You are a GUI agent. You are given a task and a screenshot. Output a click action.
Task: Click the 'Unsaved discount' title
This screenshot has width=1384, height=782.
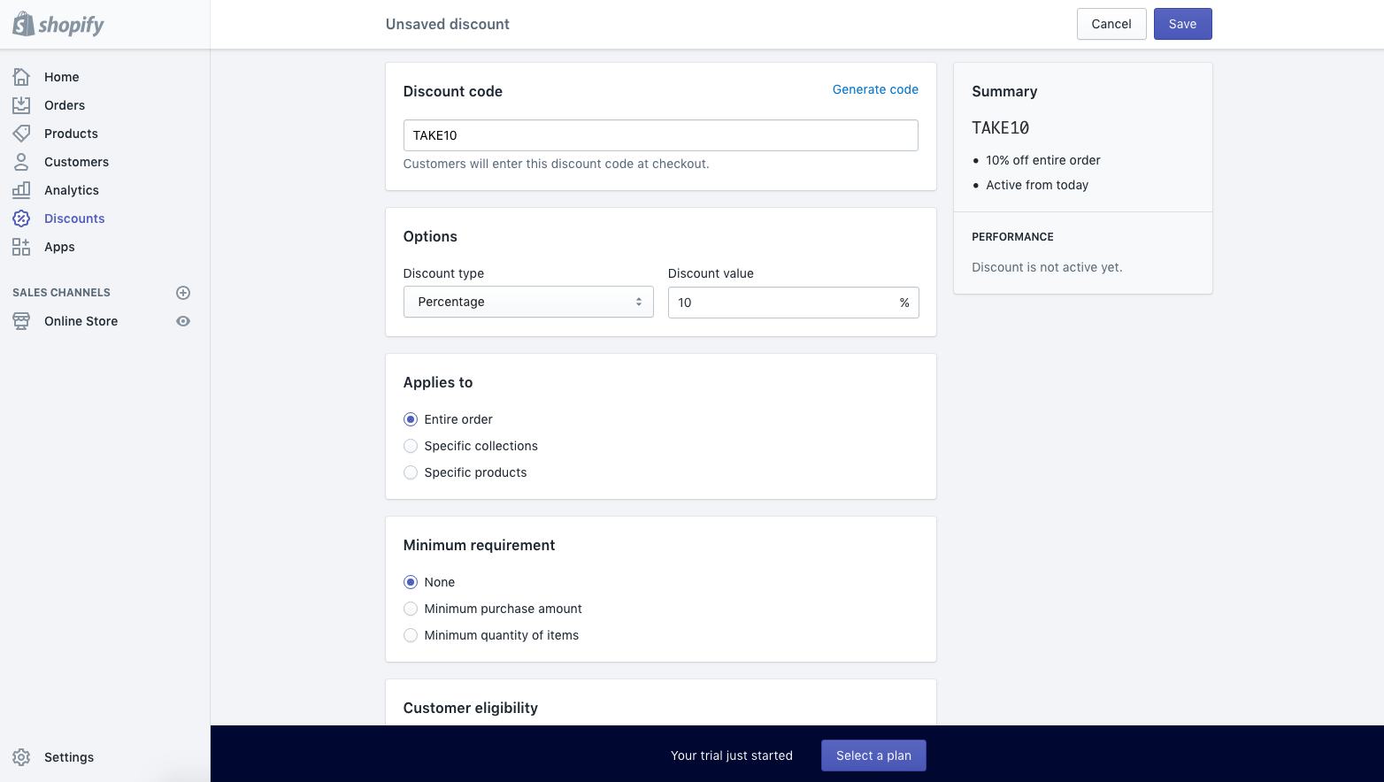448,24
